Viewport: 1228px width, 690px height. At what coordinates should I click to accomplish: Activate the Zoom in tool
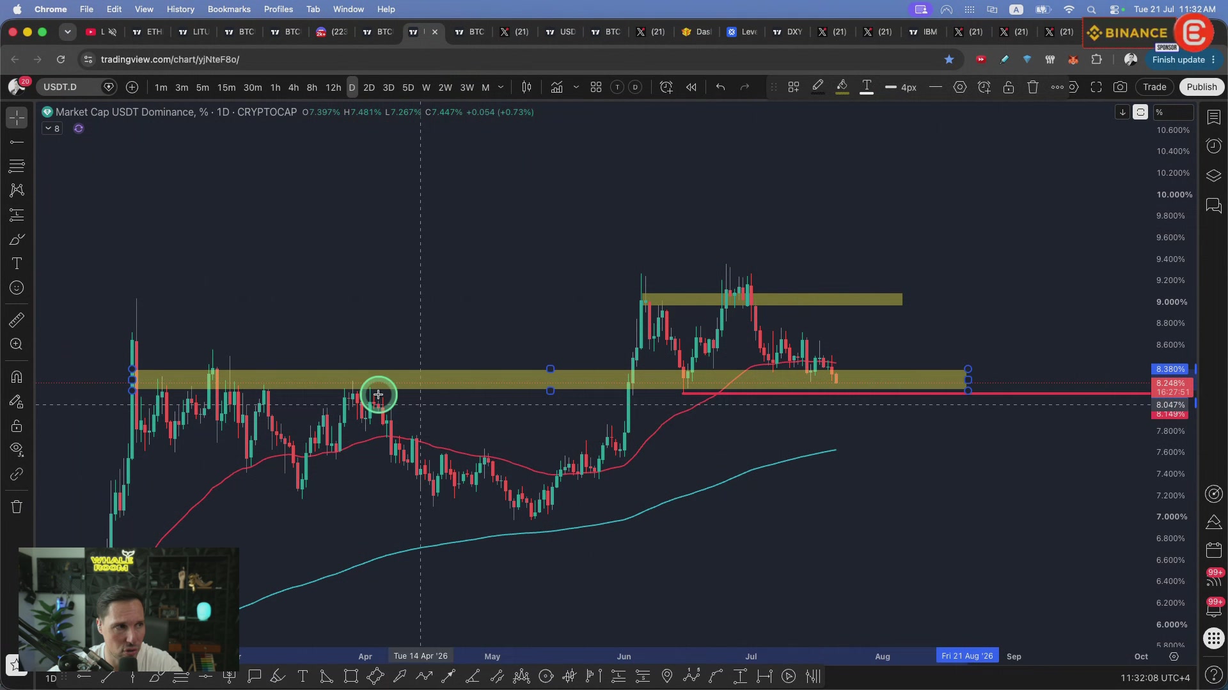(17, 344)
